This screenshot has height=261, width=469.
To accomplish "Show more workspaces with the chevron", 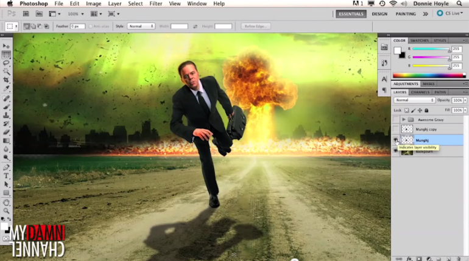I will coord(425,14).
